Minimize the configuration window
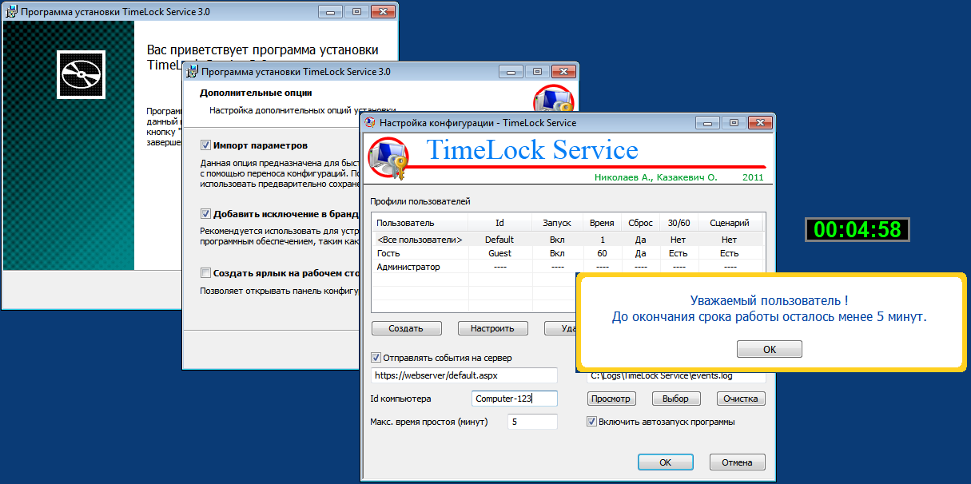 click(x=706, y=123)
